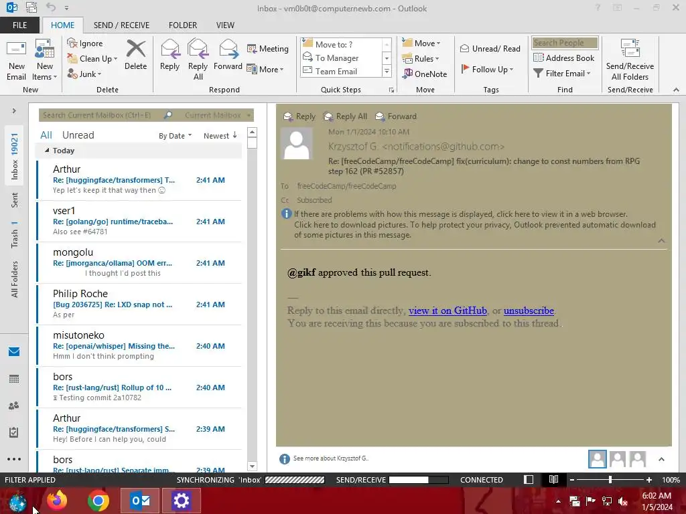Show All Folders in sidebar
Screen dimensions: 686x514
15,279
